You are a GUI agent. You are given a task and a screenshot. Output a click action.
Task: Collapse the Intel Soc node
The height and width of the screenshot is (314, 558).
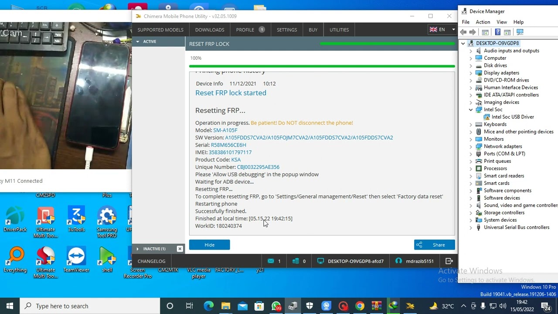pyautogui.click(x=471, y=109)
